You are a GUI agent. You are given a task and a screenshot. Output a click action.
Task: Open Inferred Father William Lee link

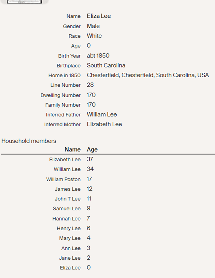pos(102,115)
